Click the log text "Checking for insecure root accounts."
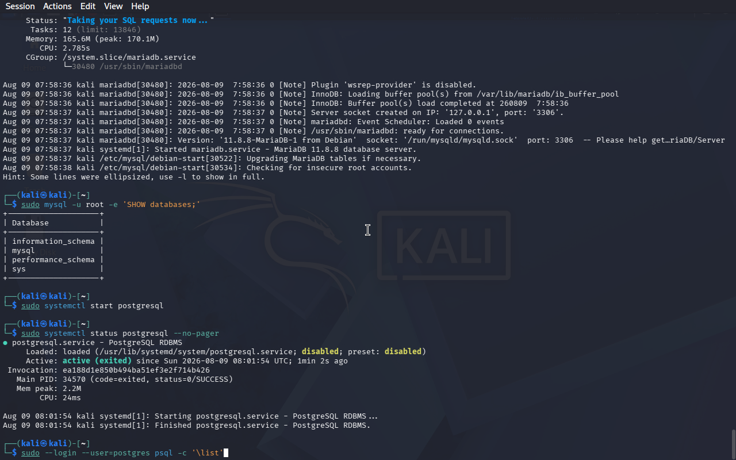 tap(329, 167)
